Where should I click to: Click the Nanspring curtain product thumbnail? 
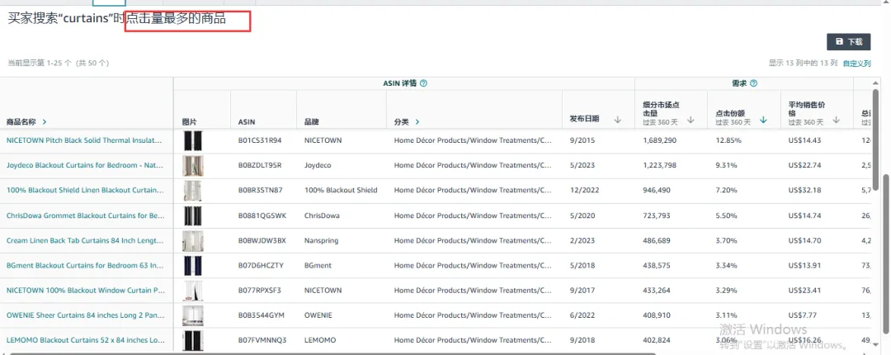coord(193,241)
